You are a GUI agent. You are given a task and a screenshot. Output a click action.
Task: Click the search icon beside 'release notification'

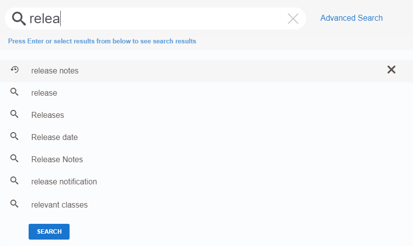coord(14,180)
